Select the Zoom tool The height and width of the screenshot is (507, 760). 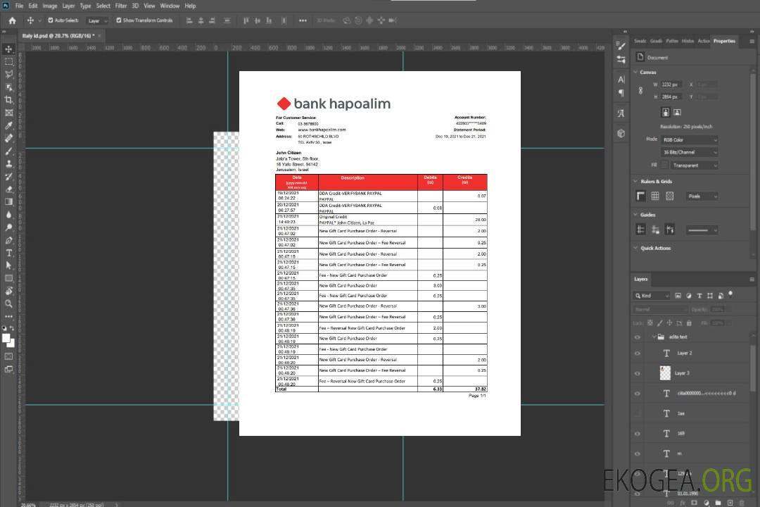pyautogui.click(x=8, y=303)
